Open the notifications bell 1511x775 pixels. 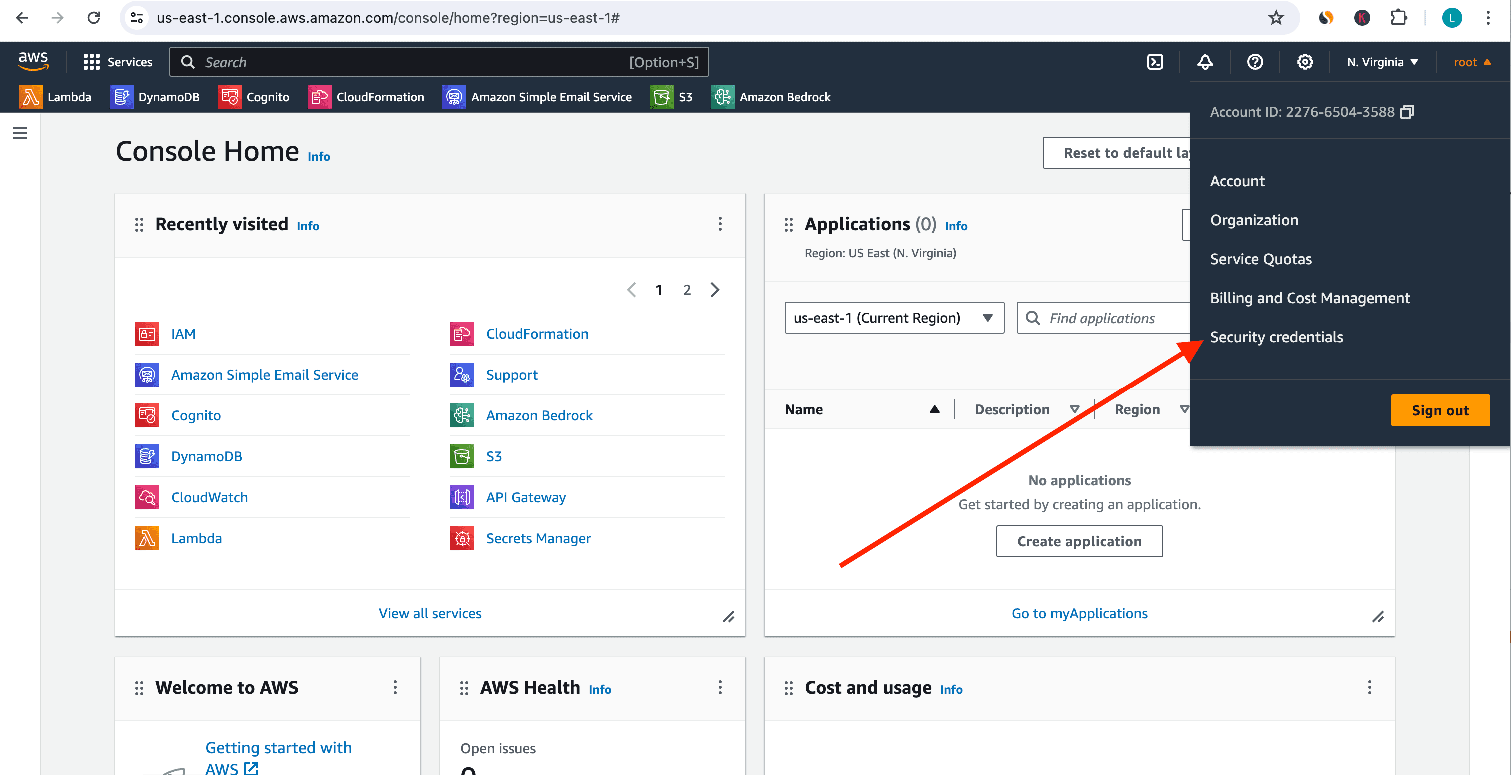point(1205,62)
